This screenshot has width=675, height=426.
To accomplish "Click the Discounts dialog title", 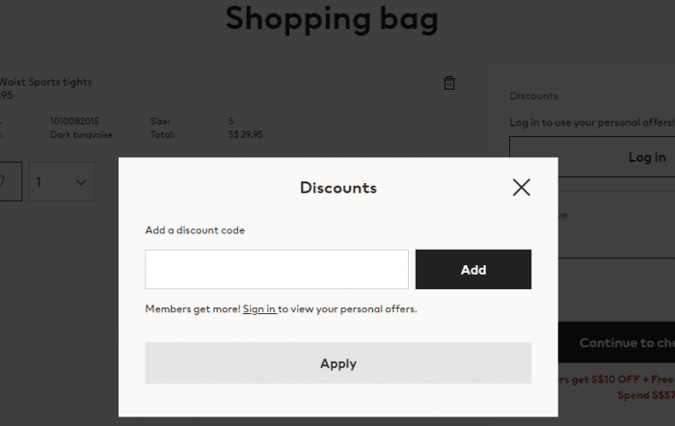I will point(338,188).
